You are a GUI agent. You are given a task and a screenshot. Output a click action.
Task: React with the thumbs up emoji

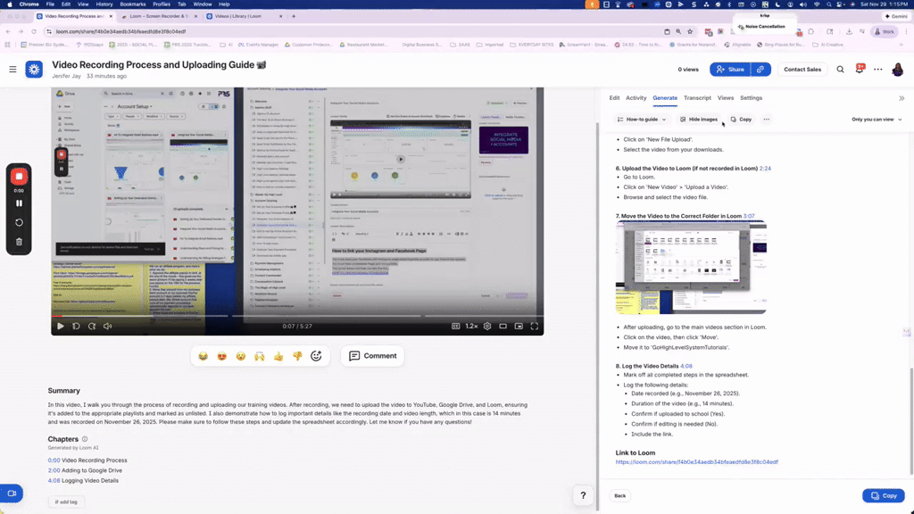pyautogui.click(x=278, y=356)
